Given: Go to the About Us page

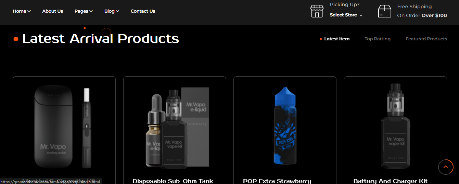Looking at the screenshot, I should 53,11.
